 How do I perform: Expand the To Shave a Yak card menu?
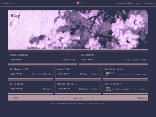click(51, 68)
